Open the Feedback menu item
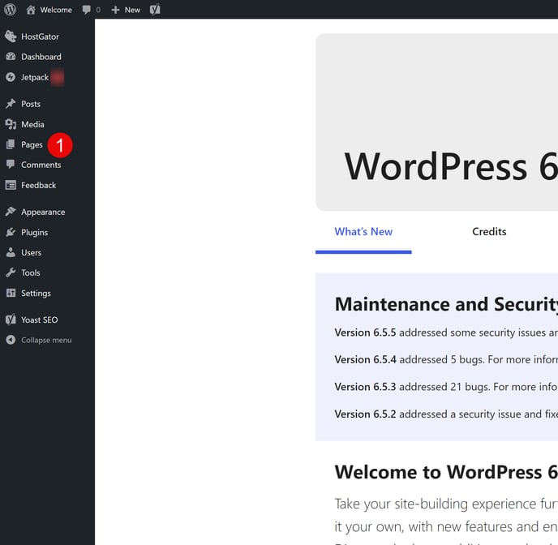 click(x=38, y=185)
